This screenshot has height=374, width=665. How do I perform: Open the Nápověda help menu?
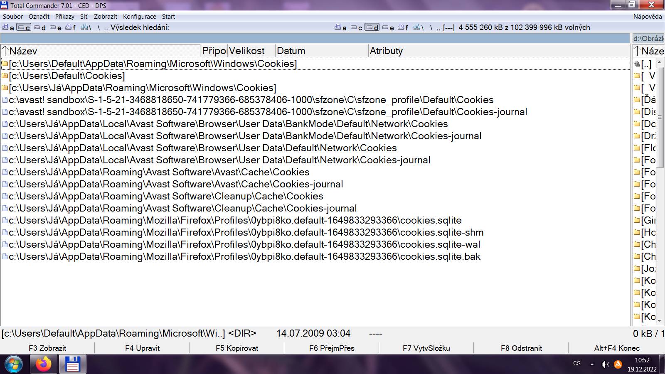point(648,17)
